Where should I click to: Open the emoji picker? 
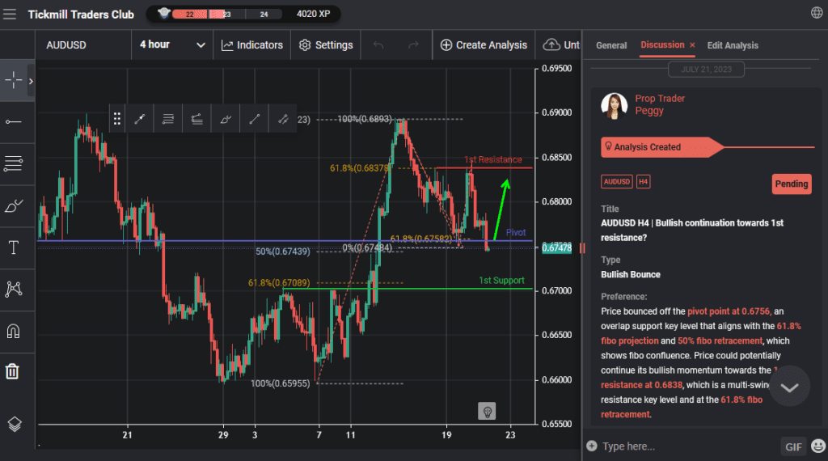818,446
